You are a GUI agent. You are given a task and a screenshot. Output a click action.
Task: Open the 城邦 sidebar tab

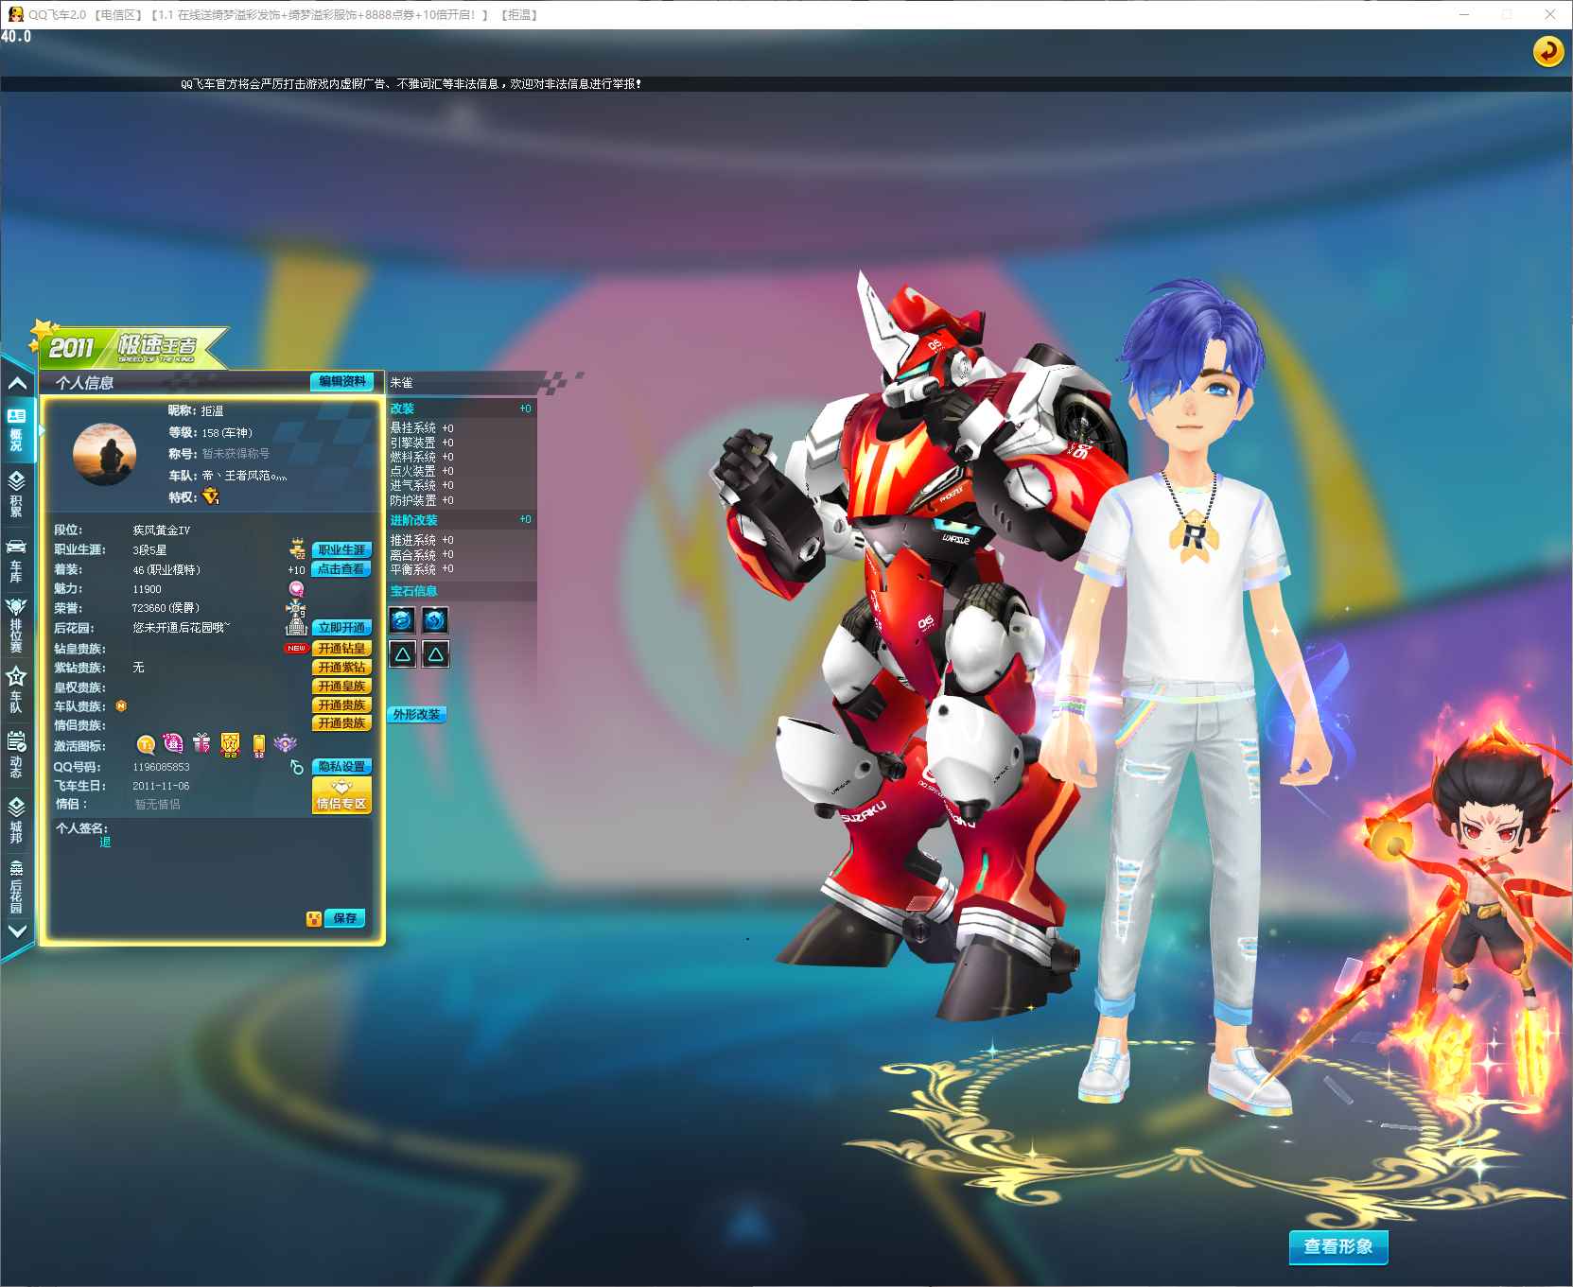coord(16,821)
